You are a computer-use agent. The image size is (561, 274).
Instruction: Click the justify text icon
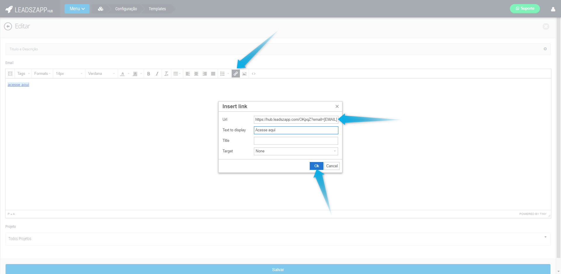(213, 74)
